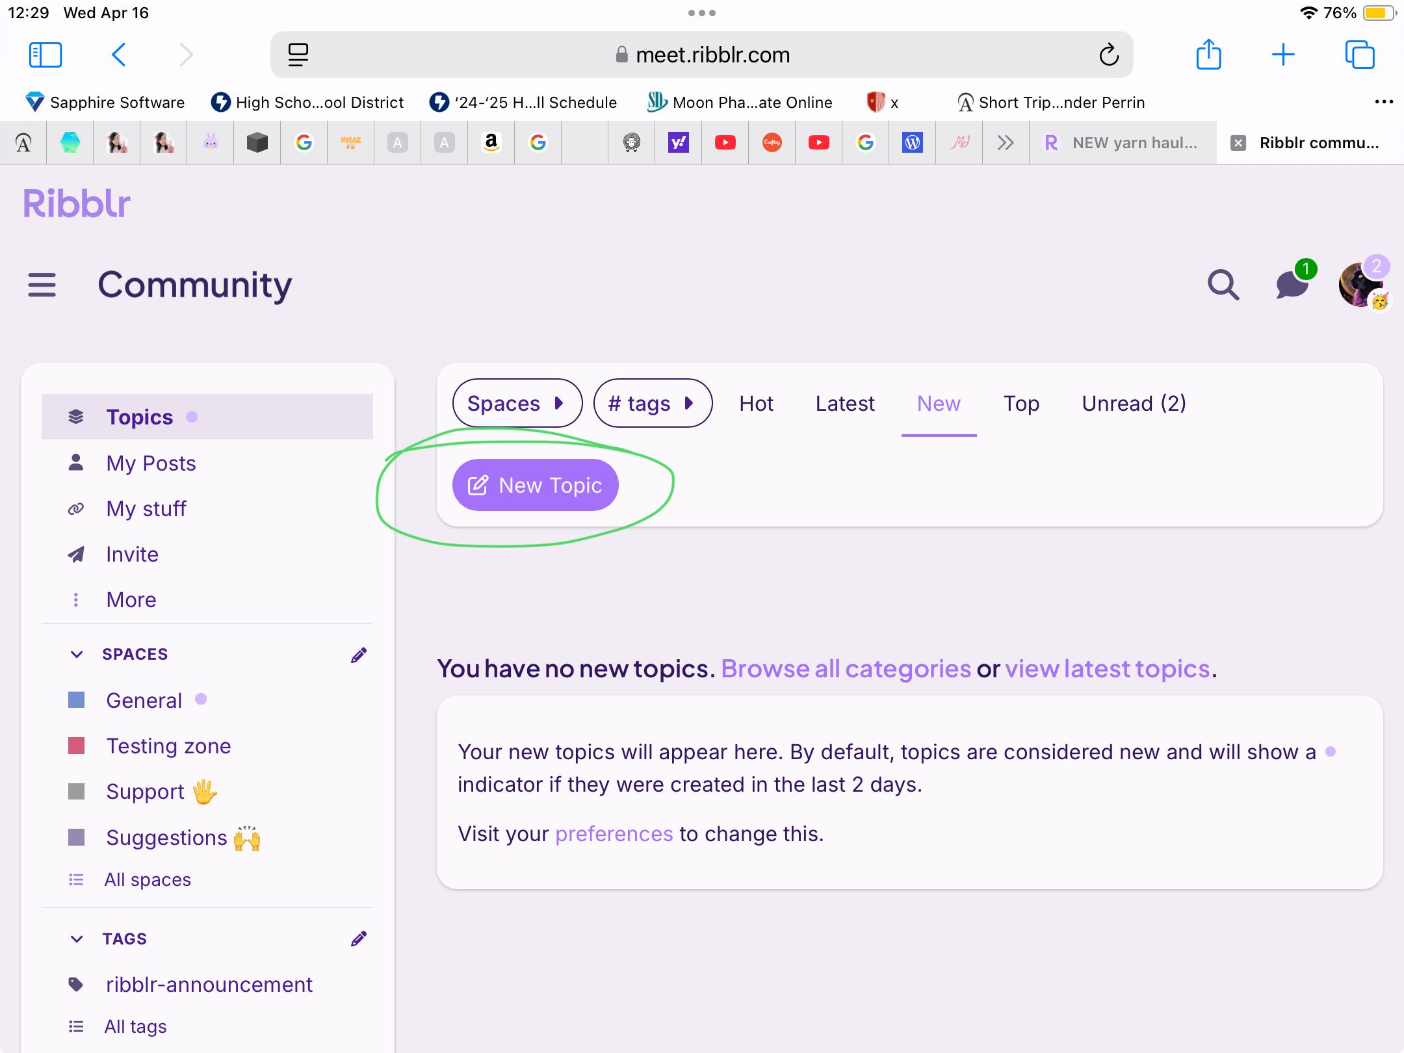Collapse the TAGS section

pyautogui.click(x=77, y=939)
